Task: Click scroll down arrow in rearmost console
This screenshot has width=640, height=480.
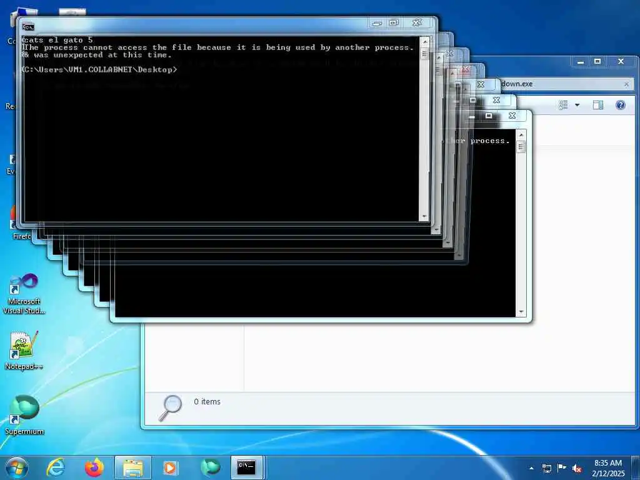Action: (x=521, y=312)
